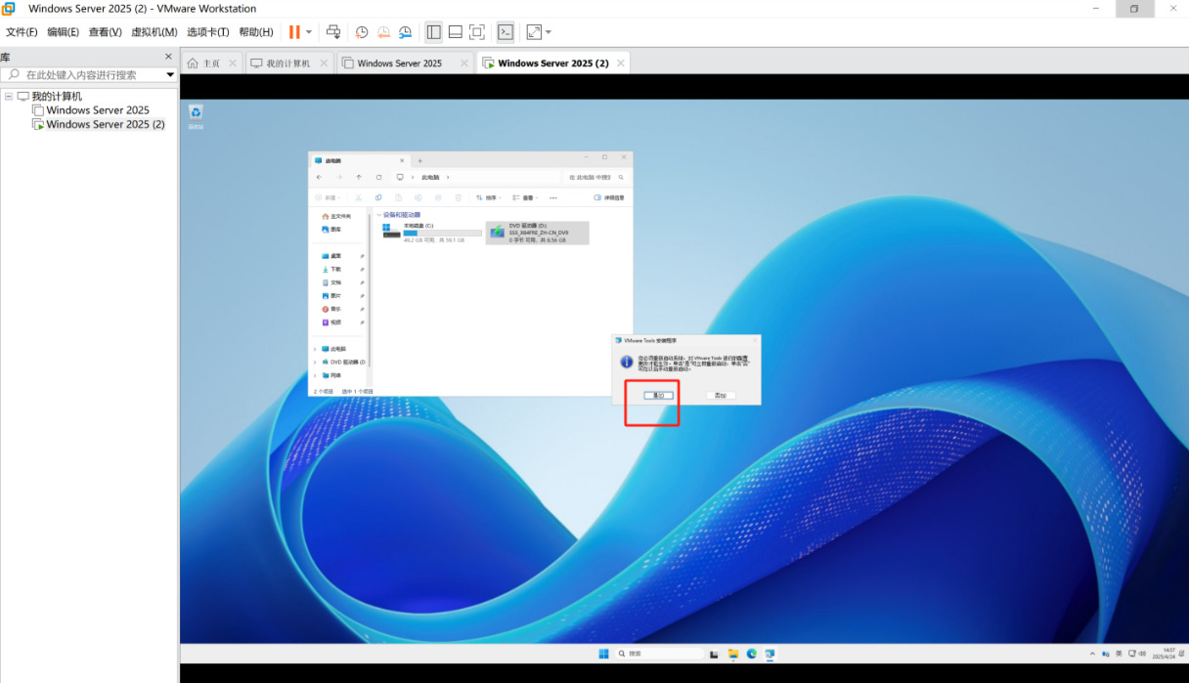Click 是 (Yes) in VMware Tools dialog
1189x683 pixels.
pos(659,395)
